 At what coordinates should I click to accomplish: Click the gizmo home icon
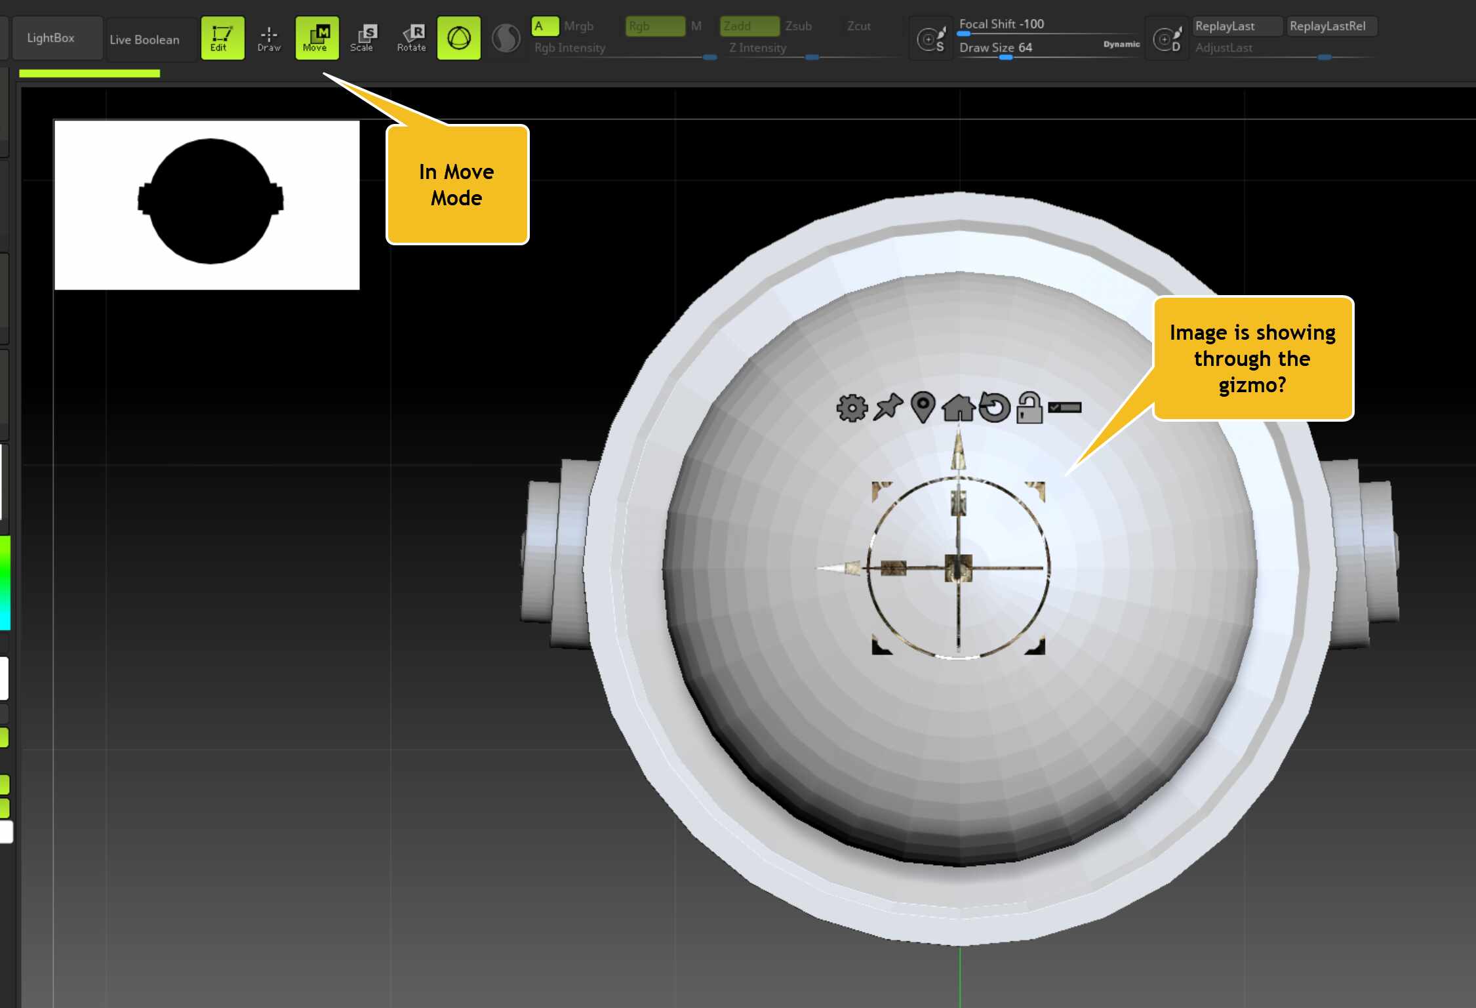(x=959, y=408)
